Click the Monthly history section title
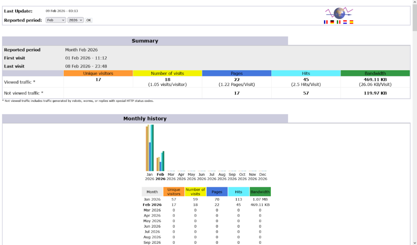Viewport: 417px width, 245px height. 145,118
